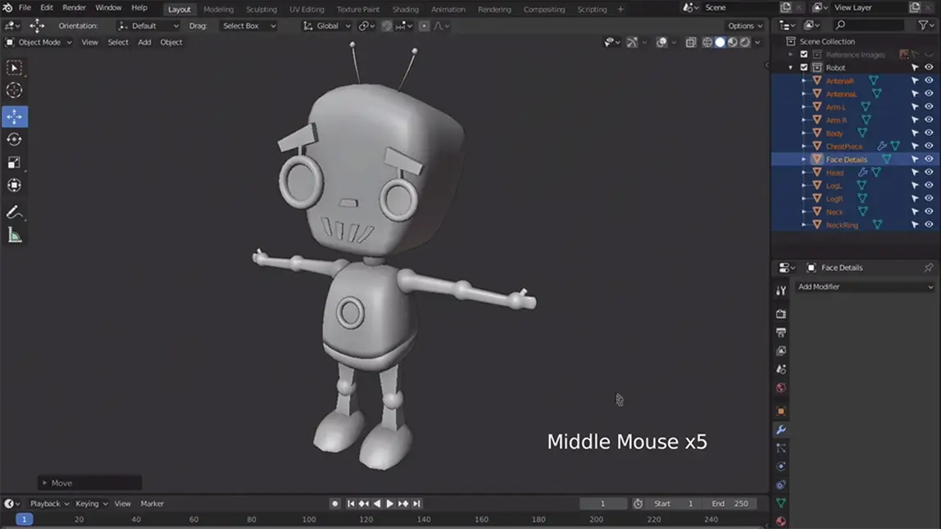Select the Annotate pencil tool
The width and height of the screenshot is (941, 529).
click(x=14, y=213)
